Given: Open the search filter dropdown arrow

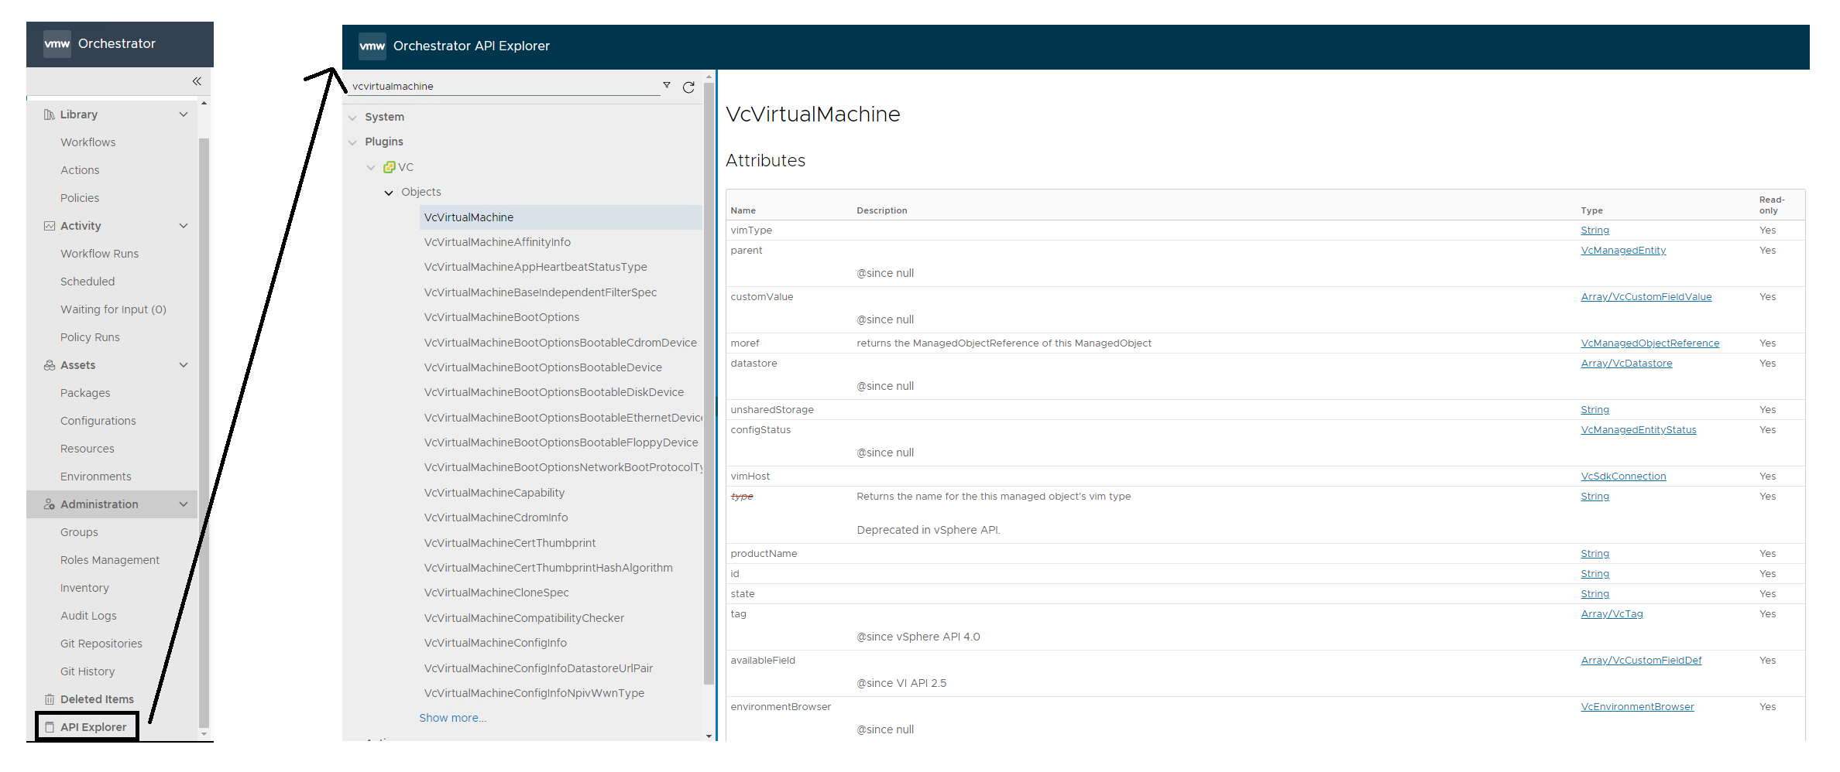Looking at the screenshot, I should coord(667,85).
